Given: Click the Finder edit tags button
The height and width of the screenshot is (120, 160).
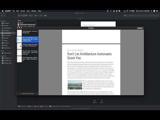Looking at the screenshot, I should [x=45, y=16].
